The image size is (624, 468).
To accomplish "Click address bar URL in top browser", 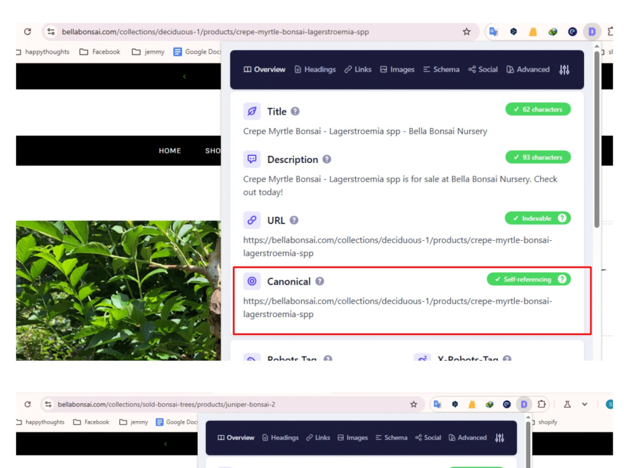I will (x=215, y=32).
